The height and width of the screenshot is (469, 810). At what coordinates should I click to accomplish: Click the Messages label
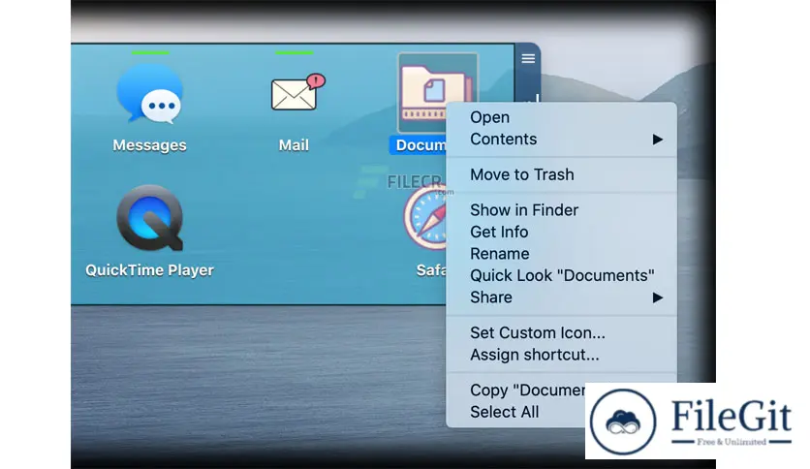pos(150,145)
